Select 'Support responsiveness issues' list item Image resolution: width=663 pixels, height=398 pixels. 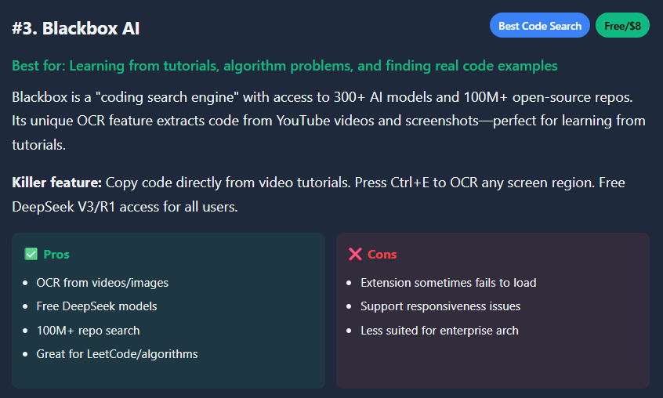pos(440,306)
